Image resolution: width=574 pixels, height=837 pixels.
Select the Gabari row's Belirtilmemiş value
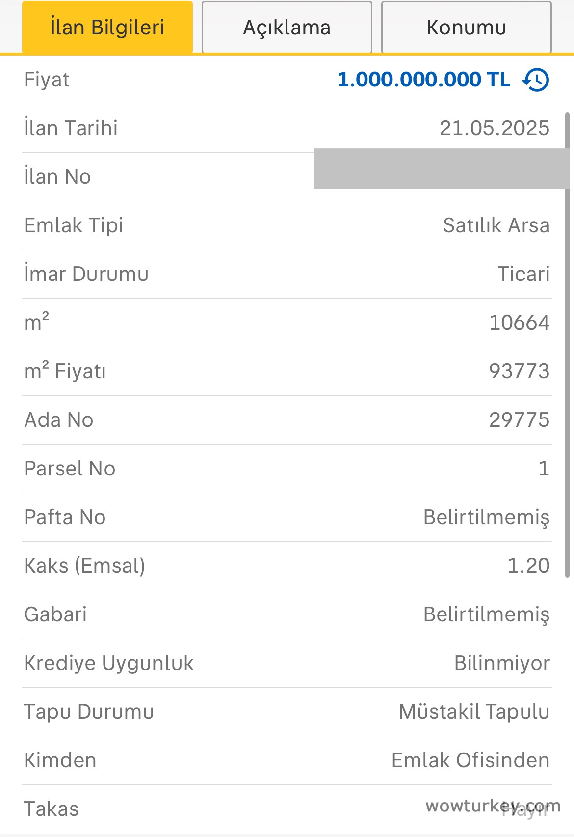coord(486,614)
